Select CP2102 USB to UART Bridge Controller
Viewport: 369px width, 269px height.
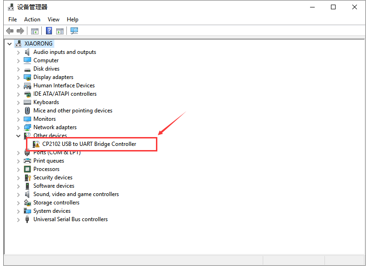(89, 144)
